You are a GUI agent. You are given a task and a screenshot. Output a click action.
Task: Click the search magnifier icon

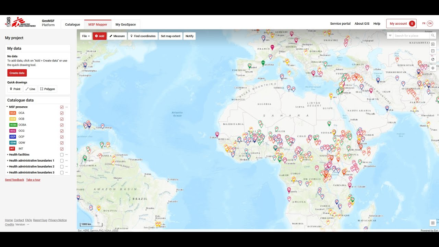tap(433, 36)
